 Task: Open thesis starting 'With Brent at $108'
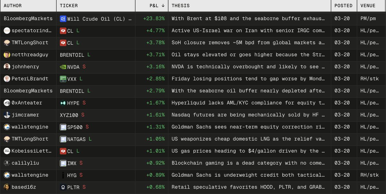pyautogui.click(x=248, y=19)
